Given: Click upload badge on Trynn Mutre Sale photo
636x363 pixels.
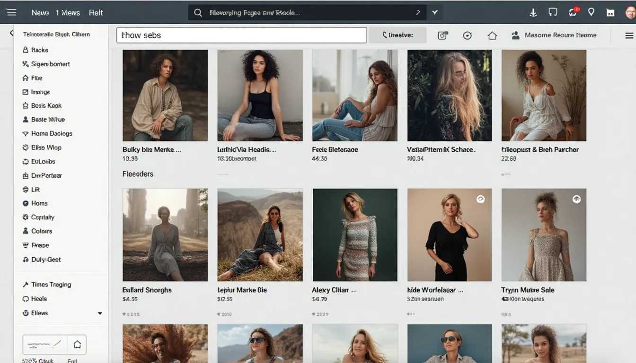Looking at the screenshot, I should pyautogui.click(x=576, y=199).
